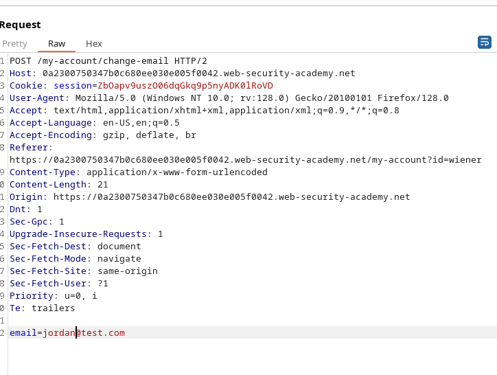This screenshot has width=497, height=375.
Task: Toggle the word wrap icon in Request panel
Action: [485, 43]
